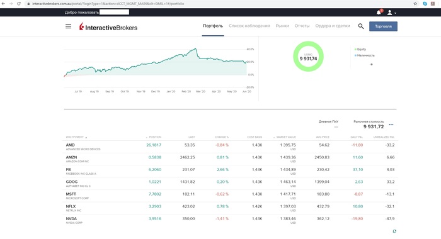This screenshot has width=441, height=239.
Task: View notifications via the bell icon
Action: tap(379, 13)
